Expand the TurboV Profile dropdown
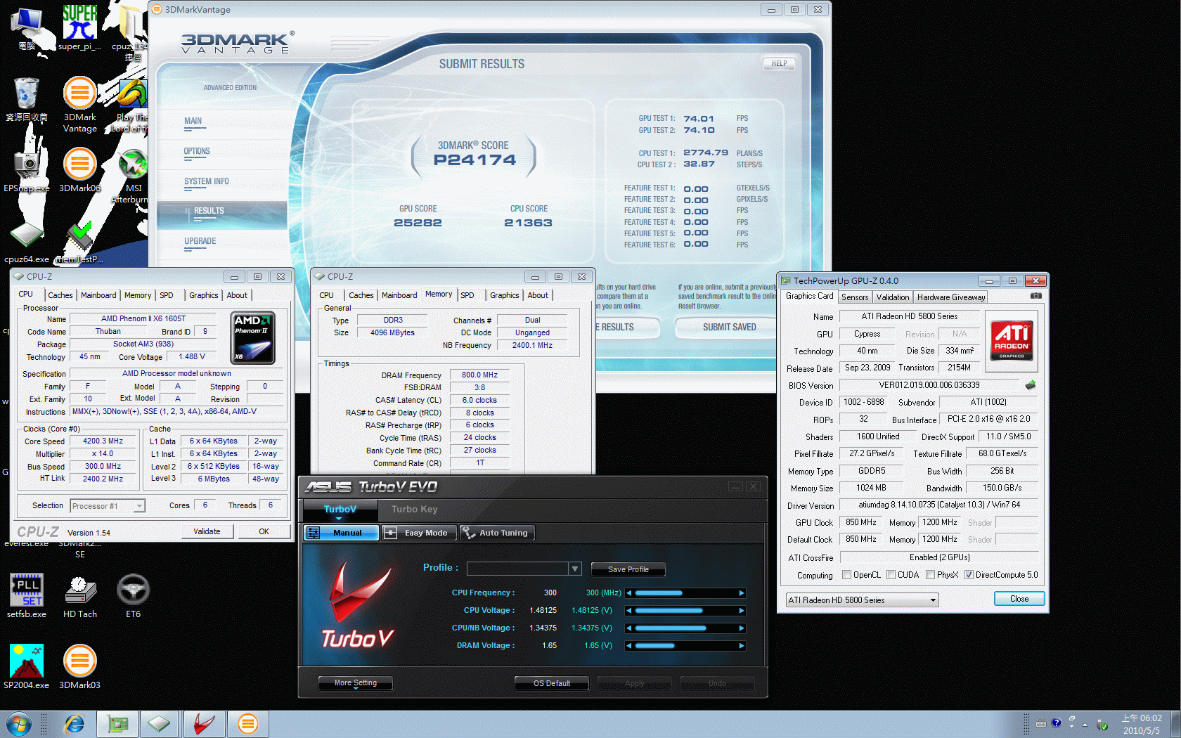Screen dimensions: 1181x738 [x=575, y=569]
